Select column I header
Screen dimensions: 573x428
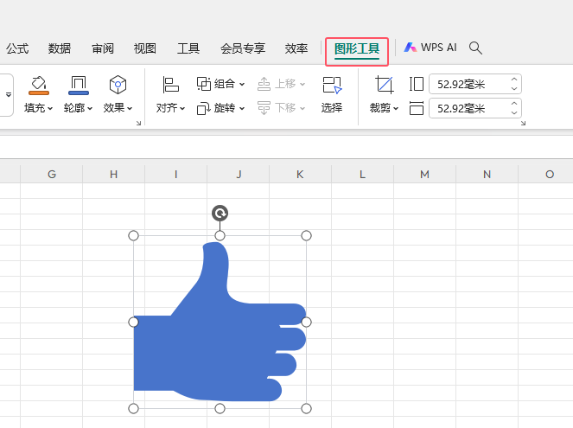coord(175,174)
